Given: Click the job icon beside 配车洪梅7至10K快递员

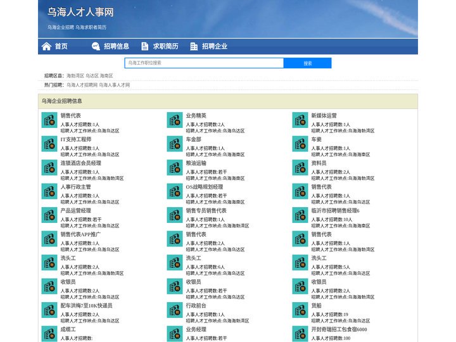Looking at the screenshot, I should click(x=49, y=310).
